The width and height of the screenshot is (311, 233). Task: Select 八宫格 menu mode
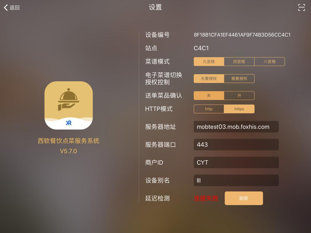[x=270, y=62]
